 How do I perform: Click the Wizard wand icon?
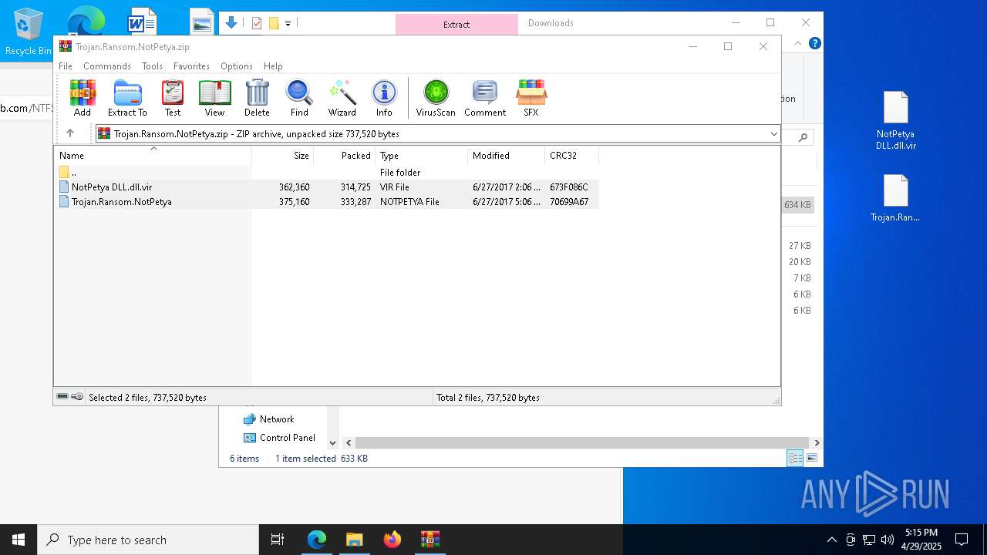[x=342, y=98]
